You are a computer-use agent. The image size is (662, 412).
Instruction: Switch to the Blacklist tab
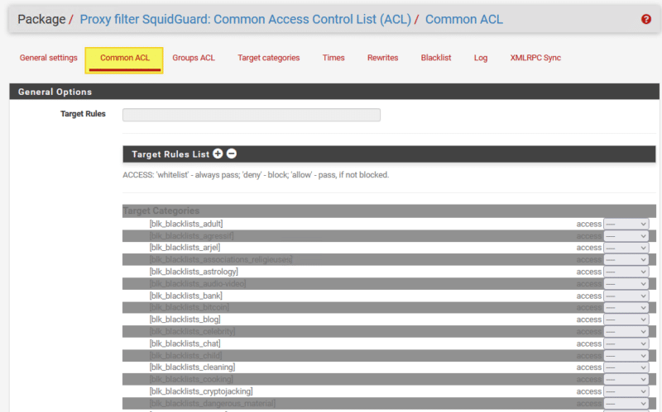[436, 58]
